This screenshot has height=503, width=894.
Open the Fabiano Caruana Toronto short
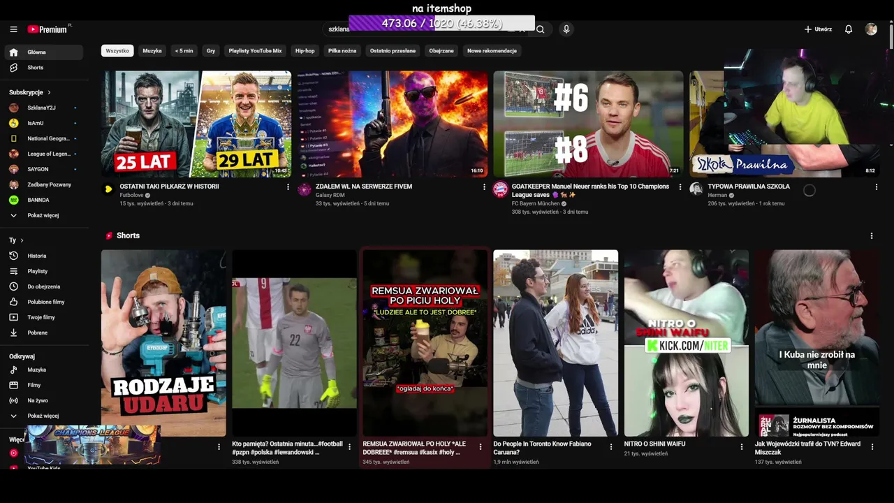click(555, 343)
